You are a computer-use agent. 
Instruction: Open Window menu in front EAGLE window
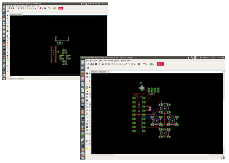(123, 60)
